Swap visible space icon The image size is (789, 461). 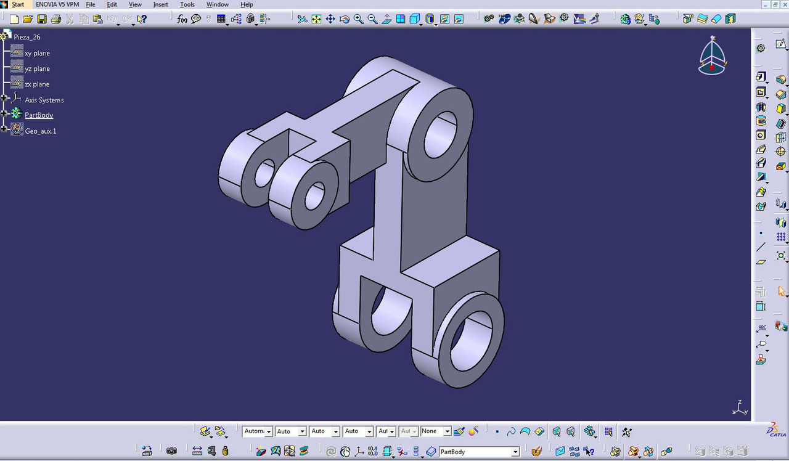tap(459, 19)
